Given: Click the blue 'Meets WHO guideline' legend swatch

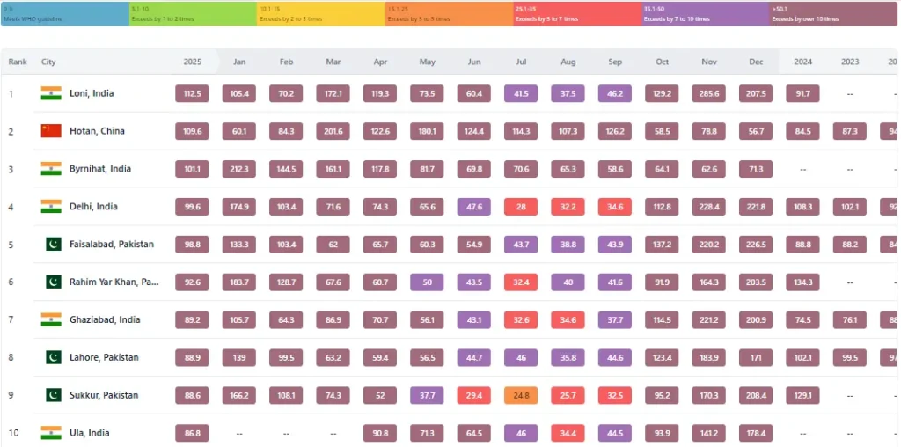Looking at the screenshot, I should [x=65, y=13].
